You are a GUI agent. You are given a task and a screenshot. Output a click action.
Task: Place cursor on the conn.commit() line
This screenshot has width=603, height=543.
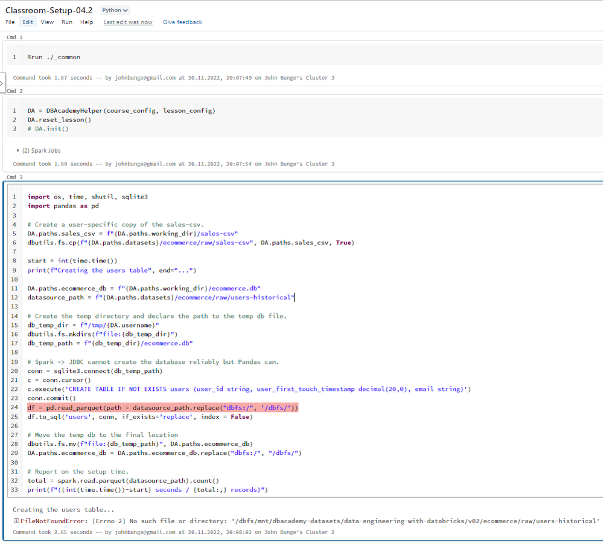[x=52, y=398]
